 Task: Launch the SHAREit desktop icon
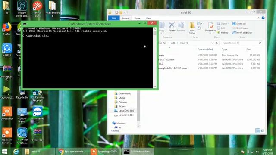click(x=7, y=50)
